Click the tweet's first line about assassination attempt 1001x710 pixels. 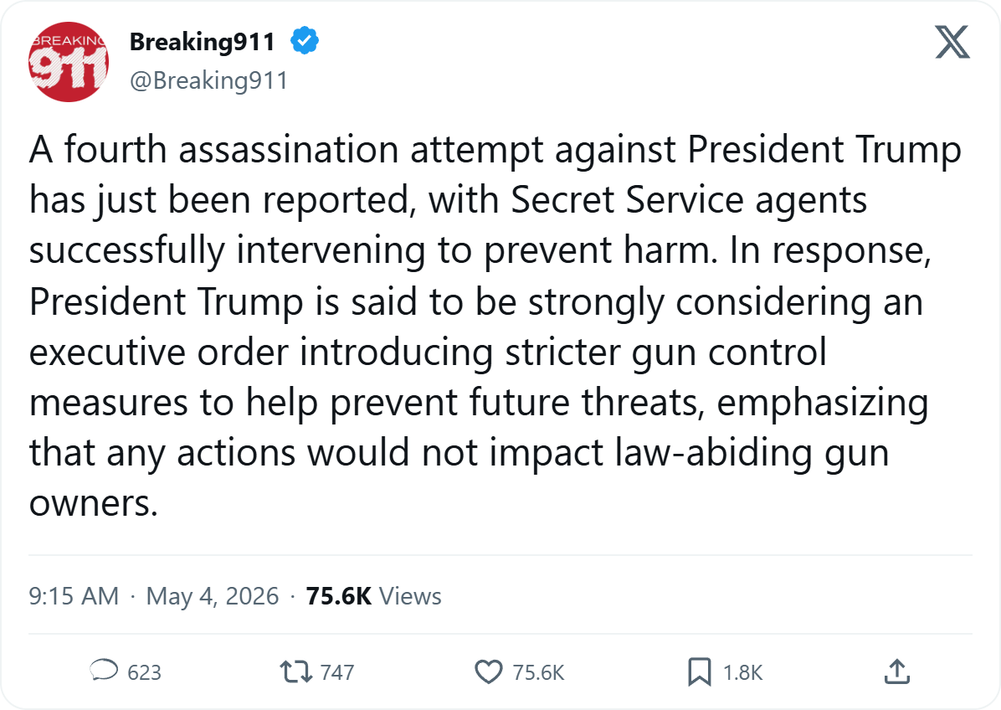coord(495,151)
